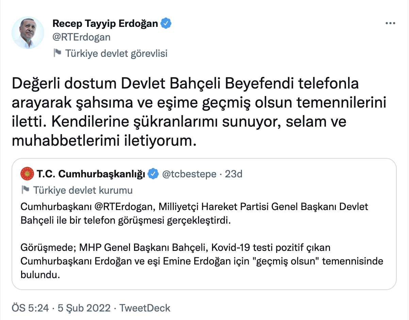This screenshot has height=320, width=409.
Task: Open the three-dot more options menu
Action: pyautogui.click(x=390, y=23)
